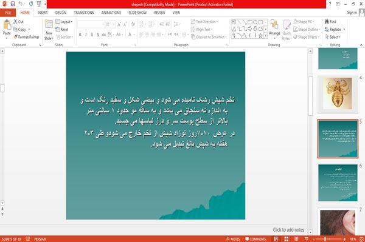This screenshot has height=242, width=365.
Task: Clear all text formatting
Action: point(133,24)
